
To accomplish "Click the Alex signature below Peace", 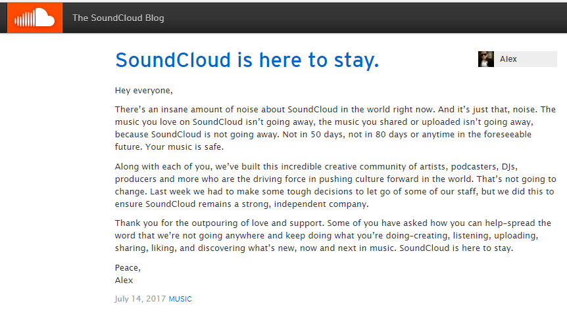I will pos(124,280).
